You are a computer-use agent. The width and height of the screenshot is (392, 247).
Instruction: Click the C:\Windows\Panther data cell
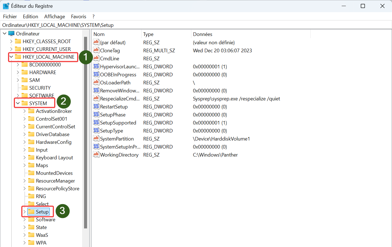[x=215, y=155]
